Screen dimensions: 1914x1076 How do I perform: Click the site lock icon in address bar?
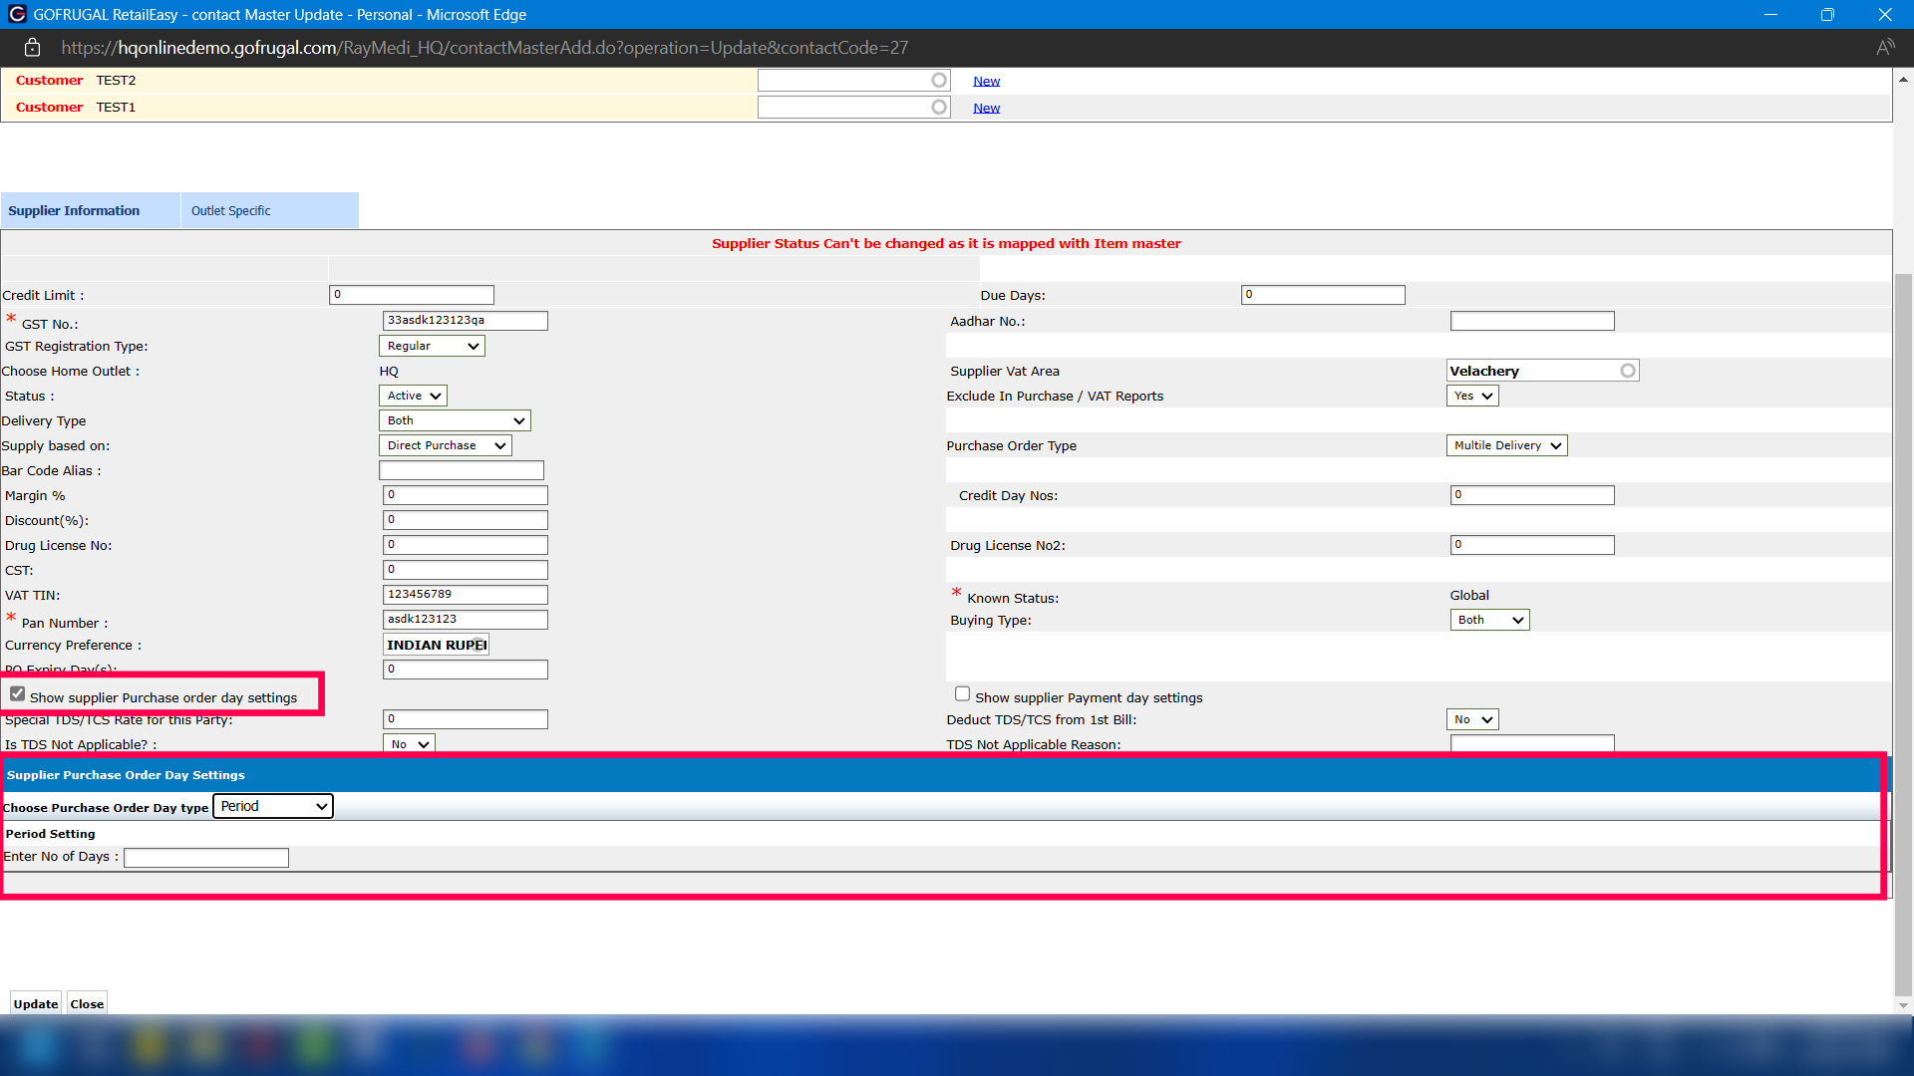click(32, 48)
